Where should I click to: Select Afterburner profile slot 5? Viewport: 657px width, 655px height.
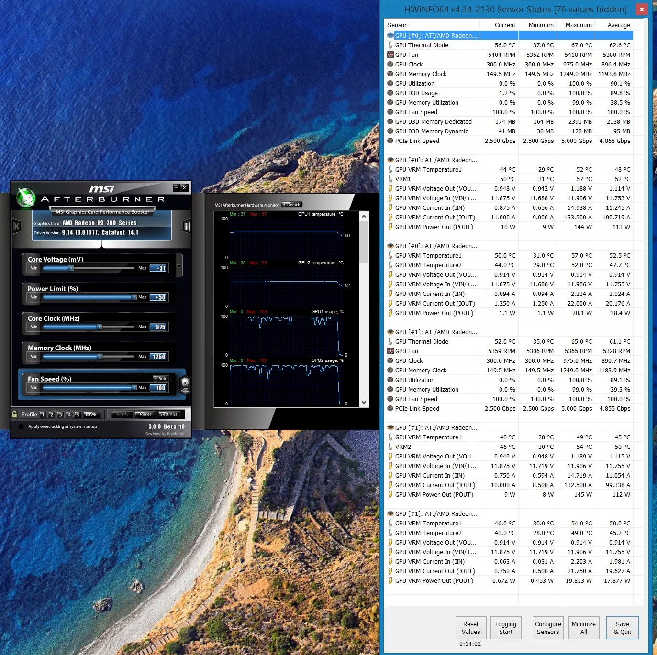77,415
